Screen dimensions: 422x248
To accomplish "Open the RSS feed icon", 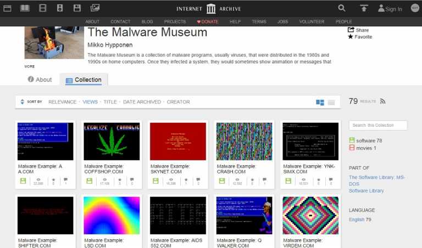I will point(382,102).
